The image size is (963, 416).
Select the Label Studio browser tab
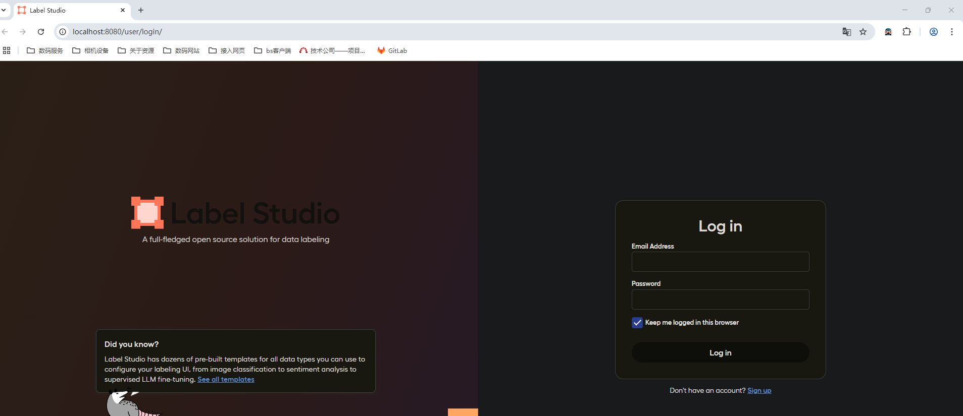coord(72,10)
